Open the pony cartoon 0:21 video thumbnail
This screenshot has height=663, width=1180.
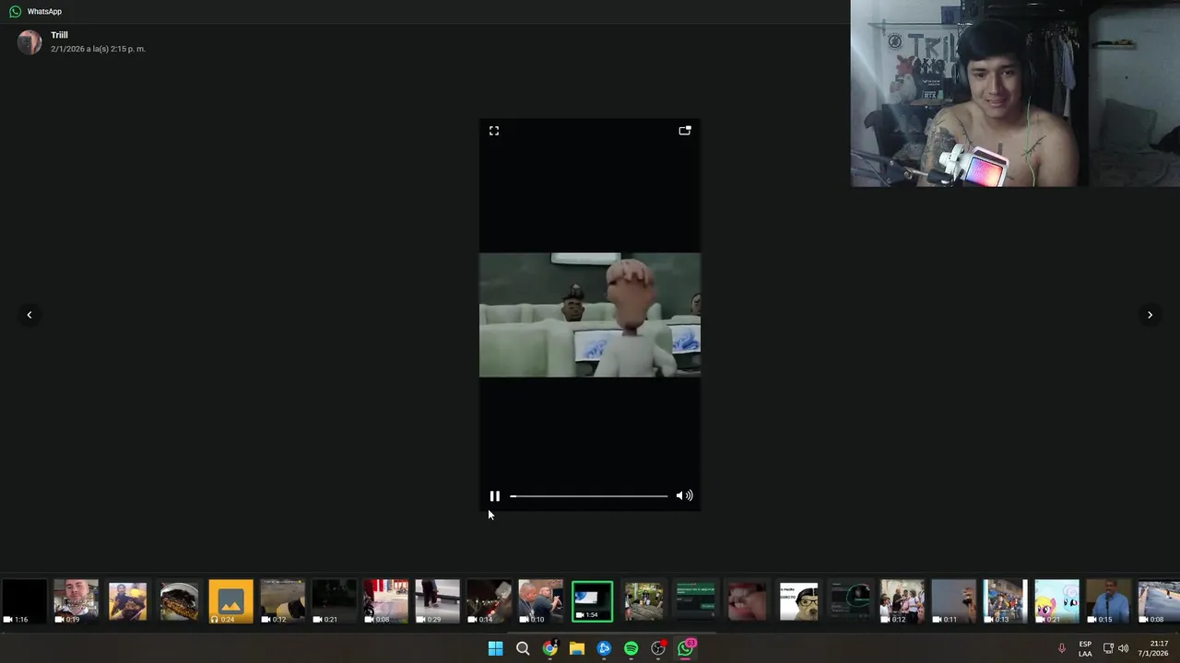coord(1056,601)
